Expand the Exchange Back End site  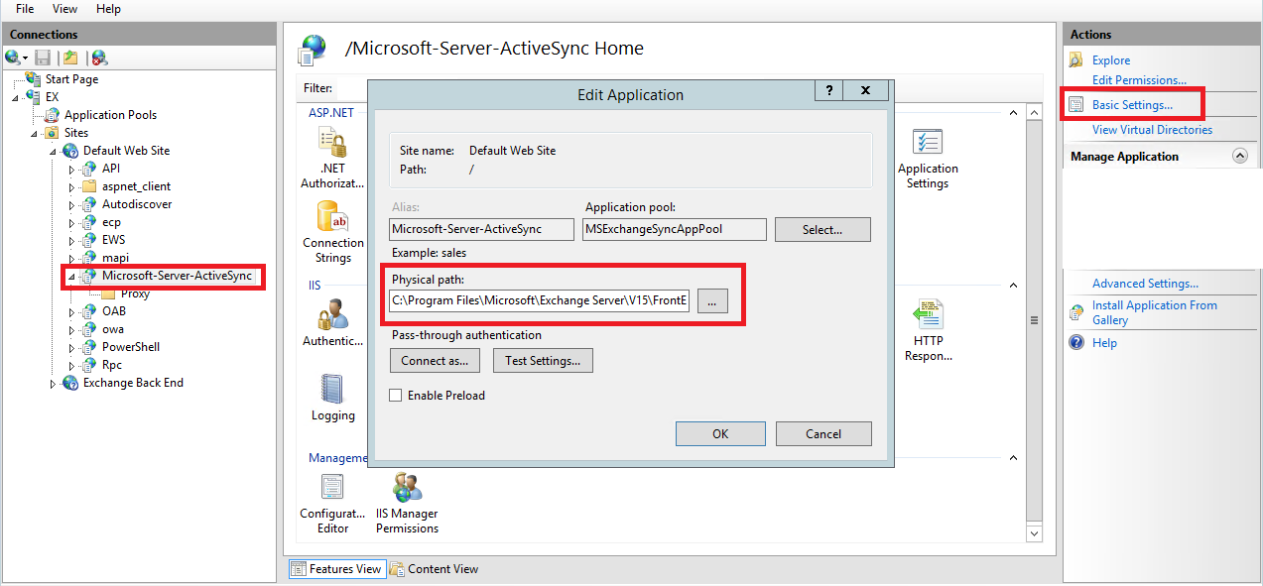click(x=53, y=384)
